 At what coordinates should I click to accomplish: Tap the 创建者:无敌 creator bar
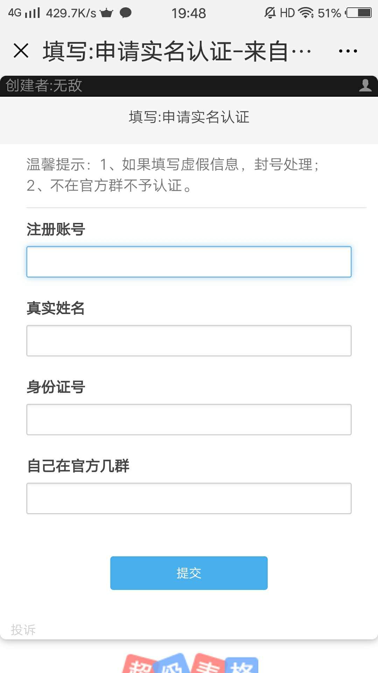[189, 86]
